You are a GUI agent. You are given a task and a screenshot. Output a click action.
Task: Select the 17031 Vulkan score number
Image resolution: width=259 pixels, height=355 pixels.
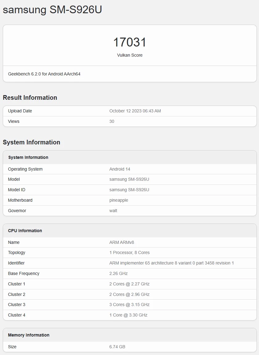coord(130,42)
